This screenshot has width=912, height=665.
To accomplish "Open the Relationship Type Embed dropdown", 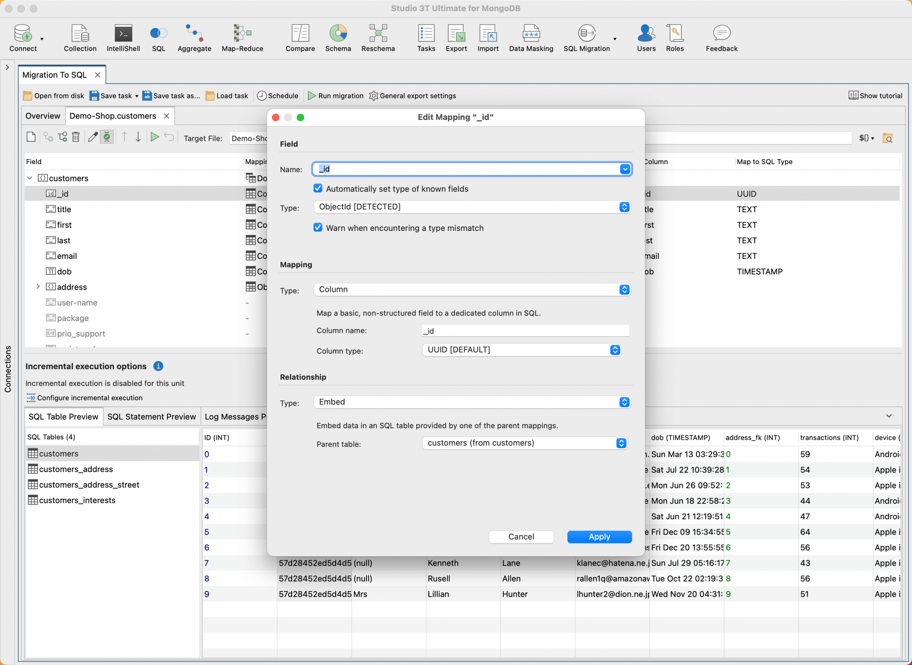I will click(x=472, y=402).
